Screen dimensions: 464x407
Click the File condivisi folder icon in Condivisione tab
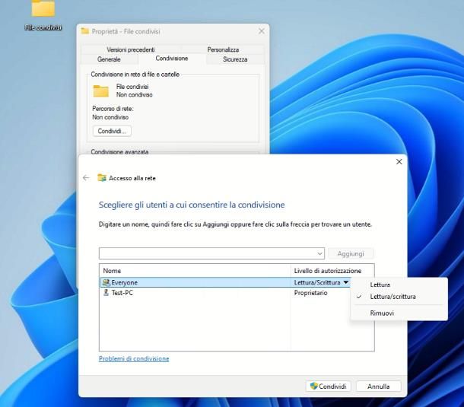click(x=101, y=91)
